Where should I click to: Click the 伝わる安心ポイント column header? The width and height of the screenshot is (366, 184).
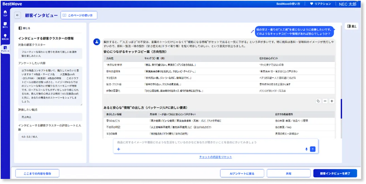pyautogui.click(x=268, y=58)
